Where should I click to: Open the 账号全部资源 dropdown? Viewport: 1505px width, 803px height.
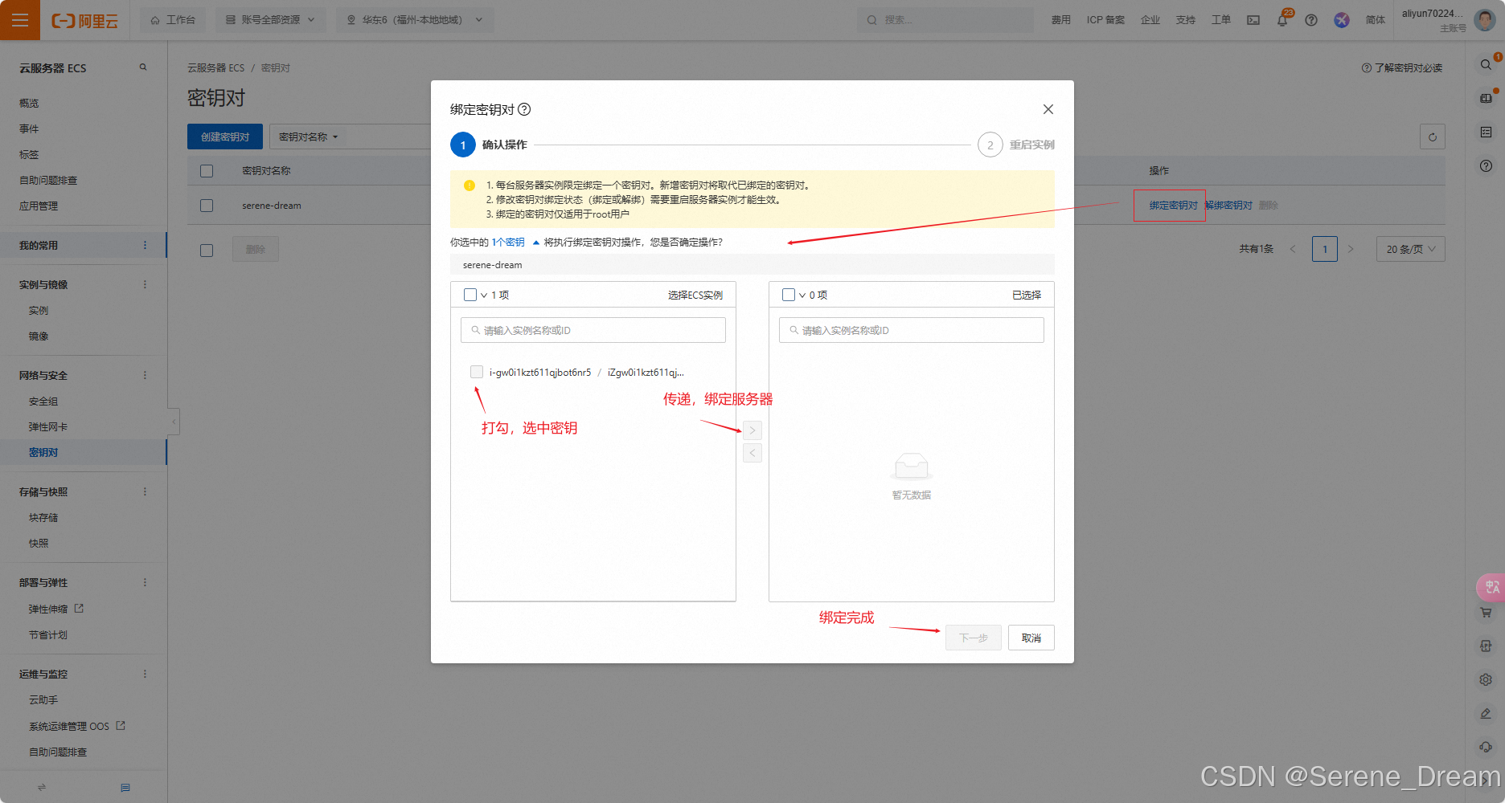pyautogui.click(x=270, y=20)
